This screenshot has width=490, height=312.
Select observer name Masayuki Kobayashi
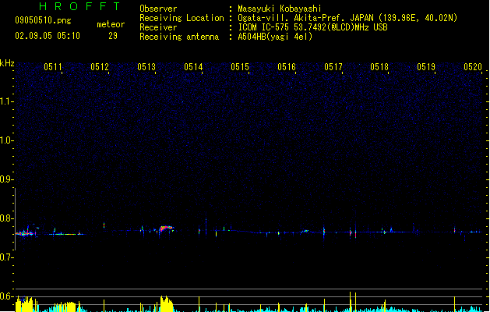(280, 9)
